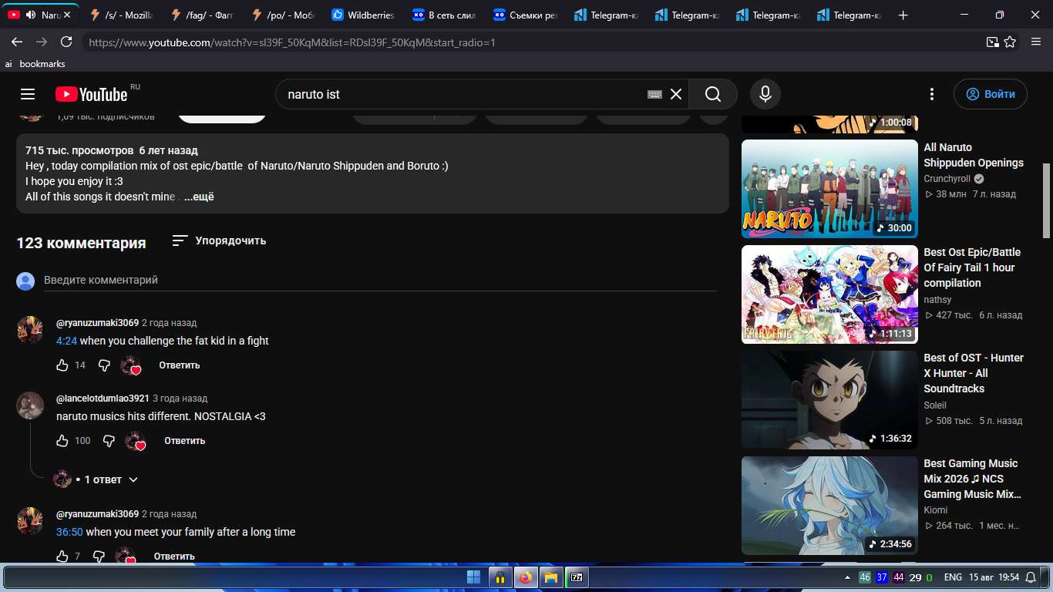The image size is (1053, 592).
Task: Expand the description with ...ещё
Action: tap(199, 197)
